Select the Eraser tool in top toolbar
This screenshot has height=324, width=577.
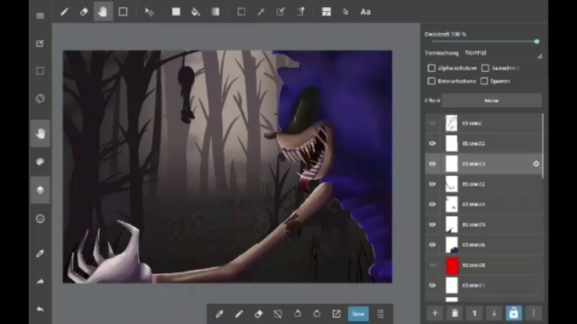coord(84,12)
